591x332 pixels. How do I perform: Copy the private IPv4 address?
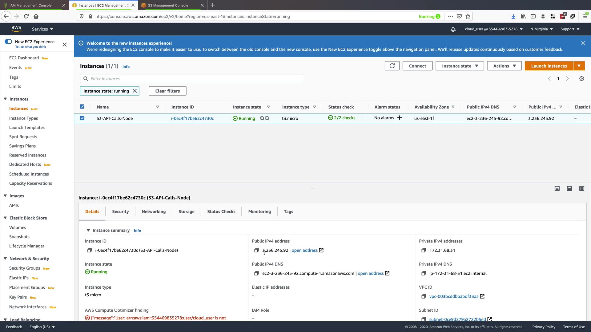(424, 250)
